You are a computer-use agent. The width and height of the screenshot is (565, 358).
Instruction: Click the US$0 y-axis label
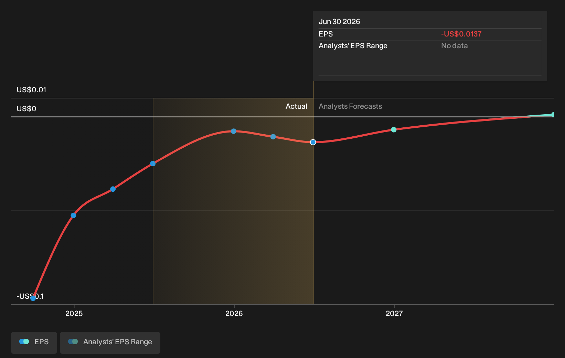tap(26, 109)
